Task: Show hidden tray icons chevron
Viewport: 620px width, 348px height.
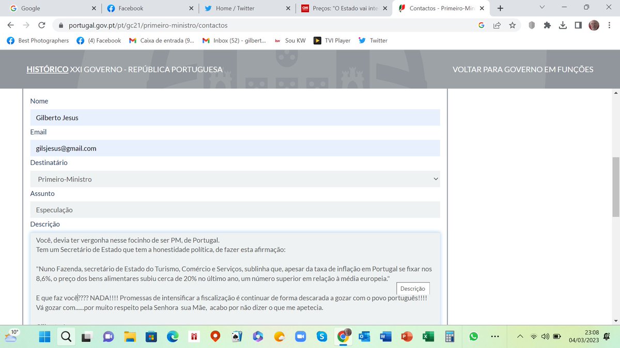Action: pos(520,337)
